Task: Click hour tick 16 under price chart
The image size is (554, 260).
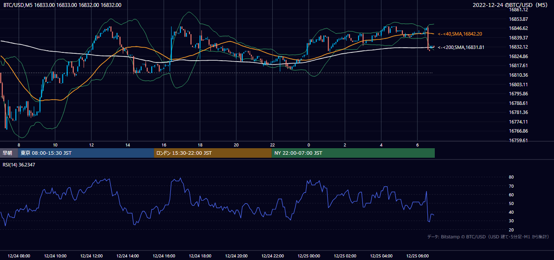Action: (164, 145)
